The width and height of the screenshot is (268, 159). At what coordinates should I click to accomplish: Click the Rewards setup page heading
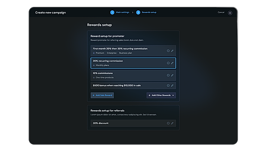[x=100, y=25]
